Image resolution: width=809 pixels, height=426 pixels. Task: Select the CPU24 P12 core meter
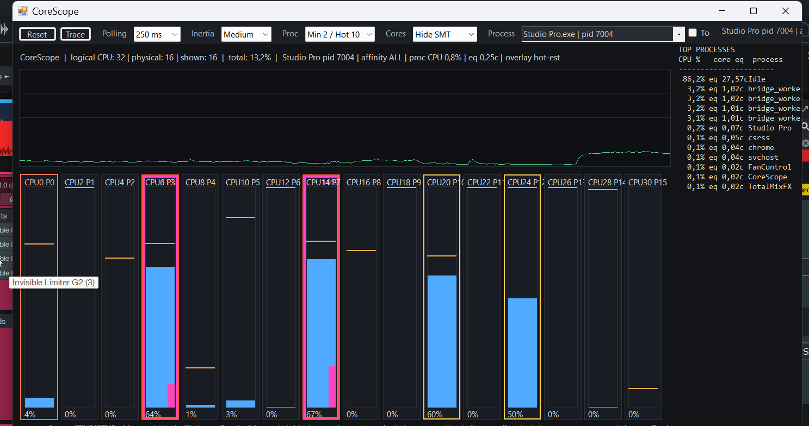tap(522, 297)
